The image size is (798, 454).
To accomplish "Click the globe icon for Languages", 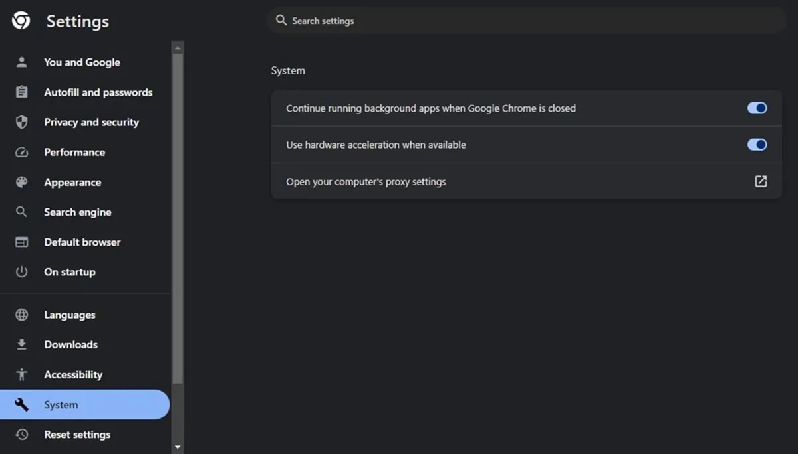I will tap(22, 315).
